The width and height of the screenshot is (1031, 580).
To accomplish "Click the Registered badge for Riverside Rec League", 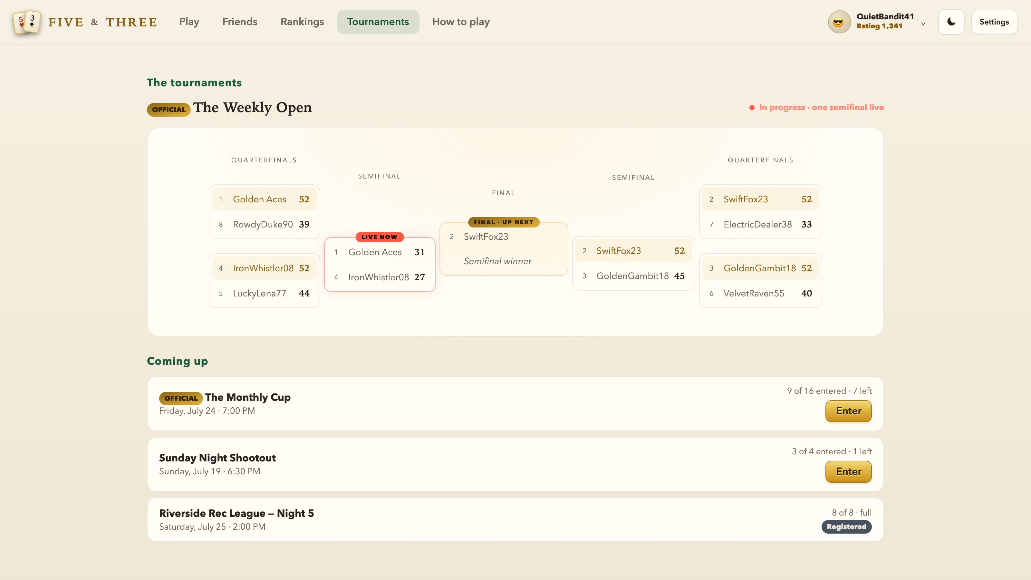I will (x=846, y=527).
